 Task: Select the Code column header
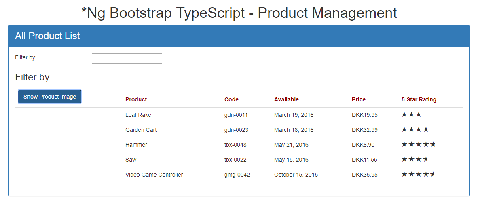231,99
